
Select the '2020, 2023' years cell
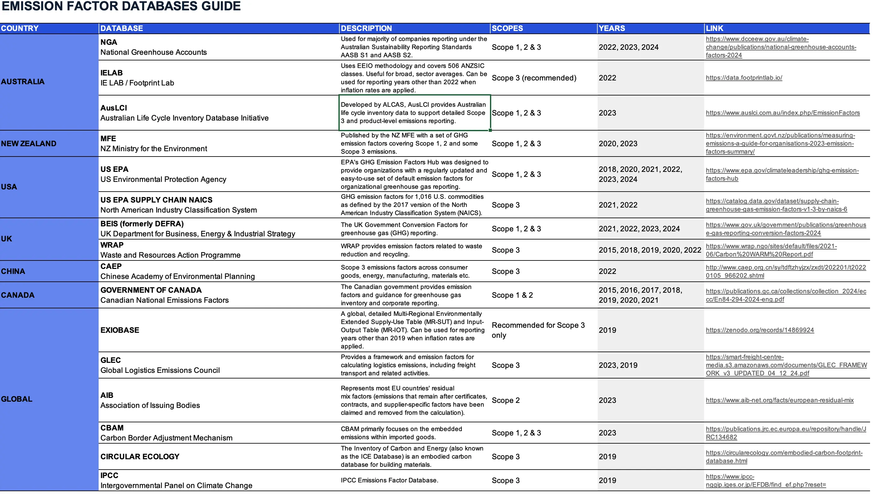click(651, 143)
